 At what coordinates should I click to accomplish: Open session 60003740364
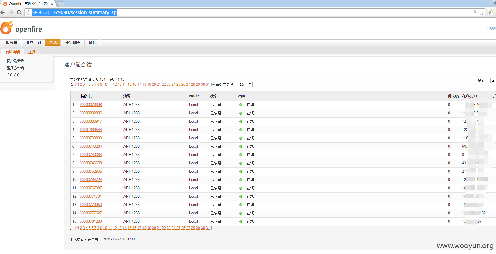point(91,155)
